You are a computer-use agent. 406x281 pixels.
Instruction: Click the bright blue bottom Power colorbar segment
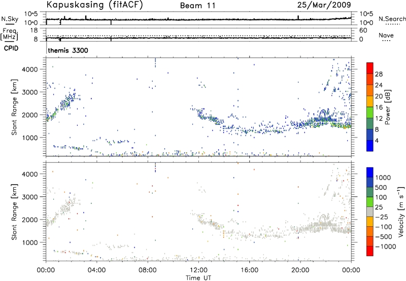click(370, 146)
